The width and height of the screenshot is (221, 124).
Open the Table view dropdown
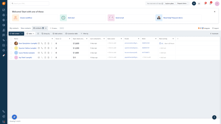[x=30, y=34]
